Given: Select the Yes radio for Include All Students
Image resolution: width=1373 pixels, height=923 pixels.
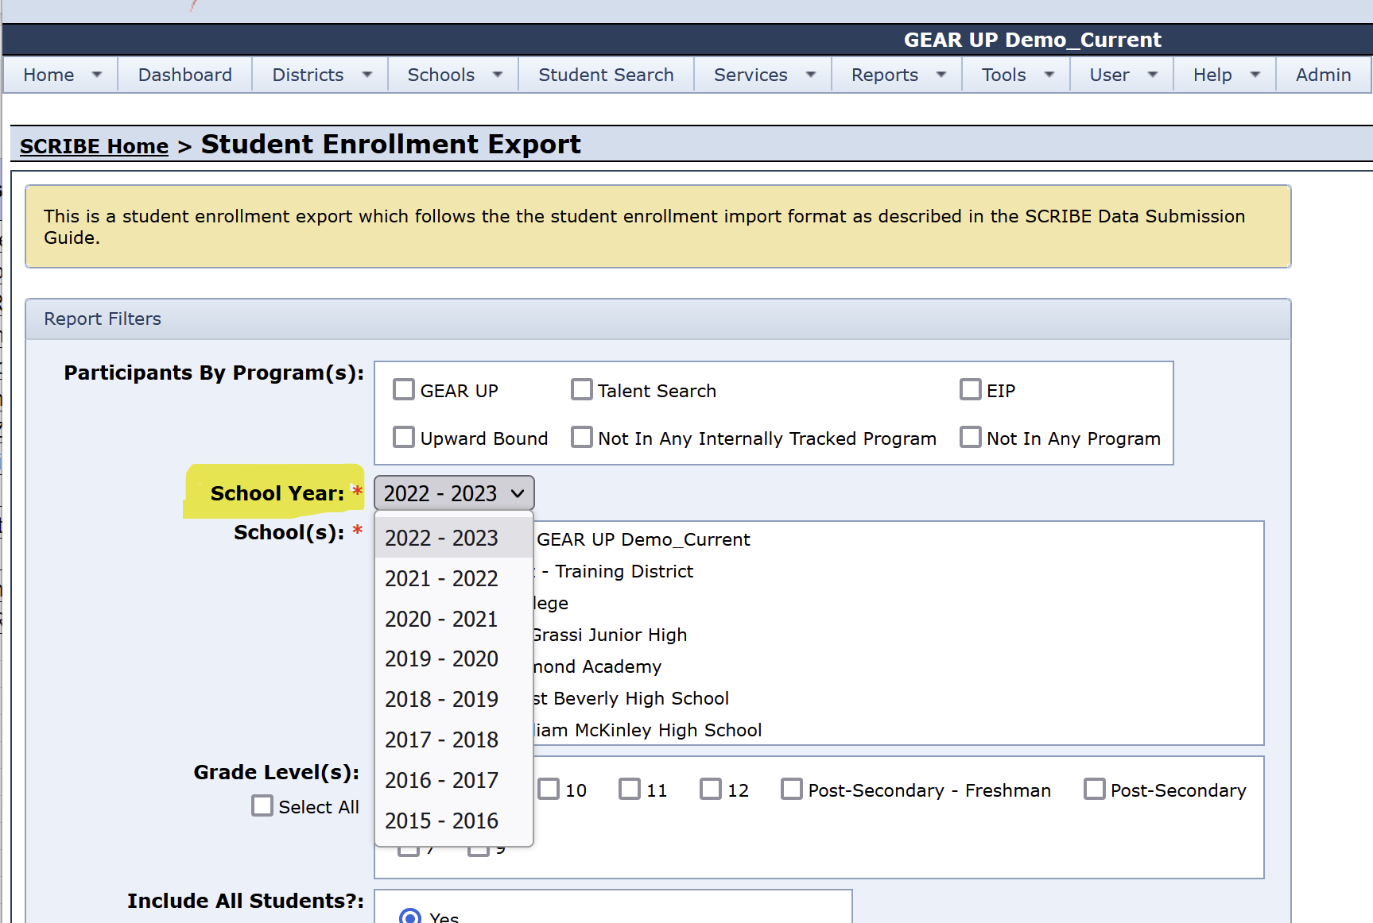Looking at the screenshot, I should coord(410,917).
